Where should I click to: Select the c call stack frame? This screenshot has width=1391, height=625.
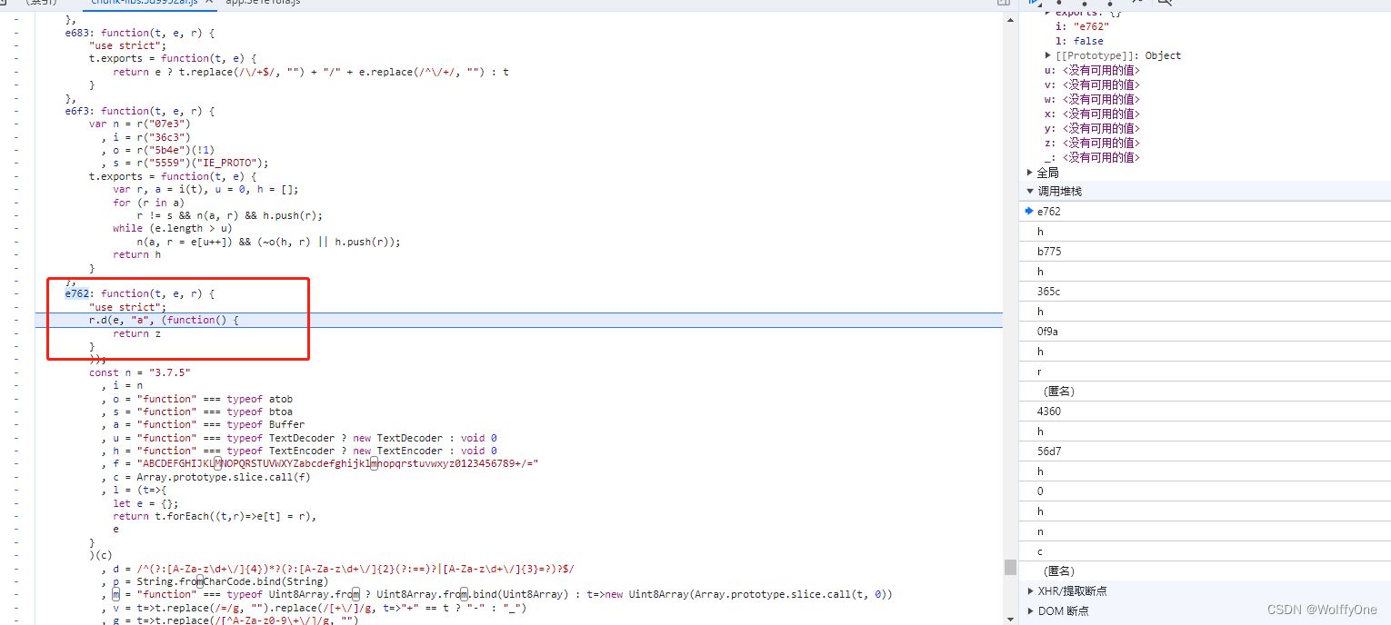tap(1205, 551)
